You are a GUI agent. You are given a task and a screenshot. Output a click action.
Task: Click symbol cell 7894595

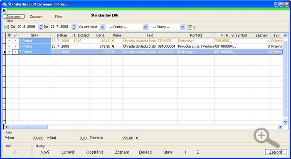234,41
